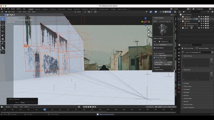214x120 pixels.
Task: Open the World properties tab icon
Action: 179,65
